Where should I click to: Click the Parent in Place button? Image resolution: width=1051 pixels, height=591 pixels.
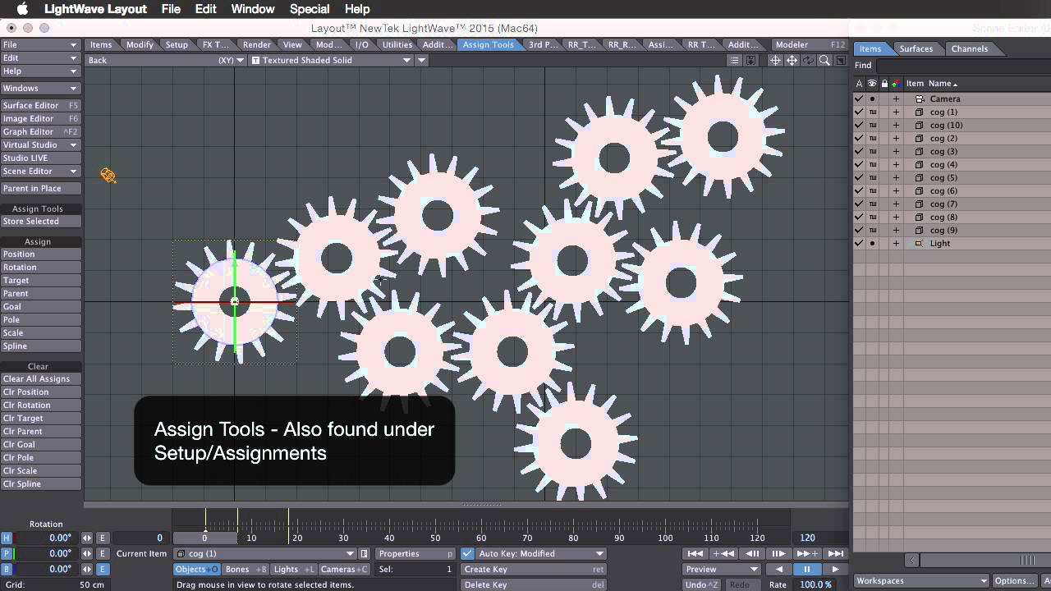pos(40,188)
